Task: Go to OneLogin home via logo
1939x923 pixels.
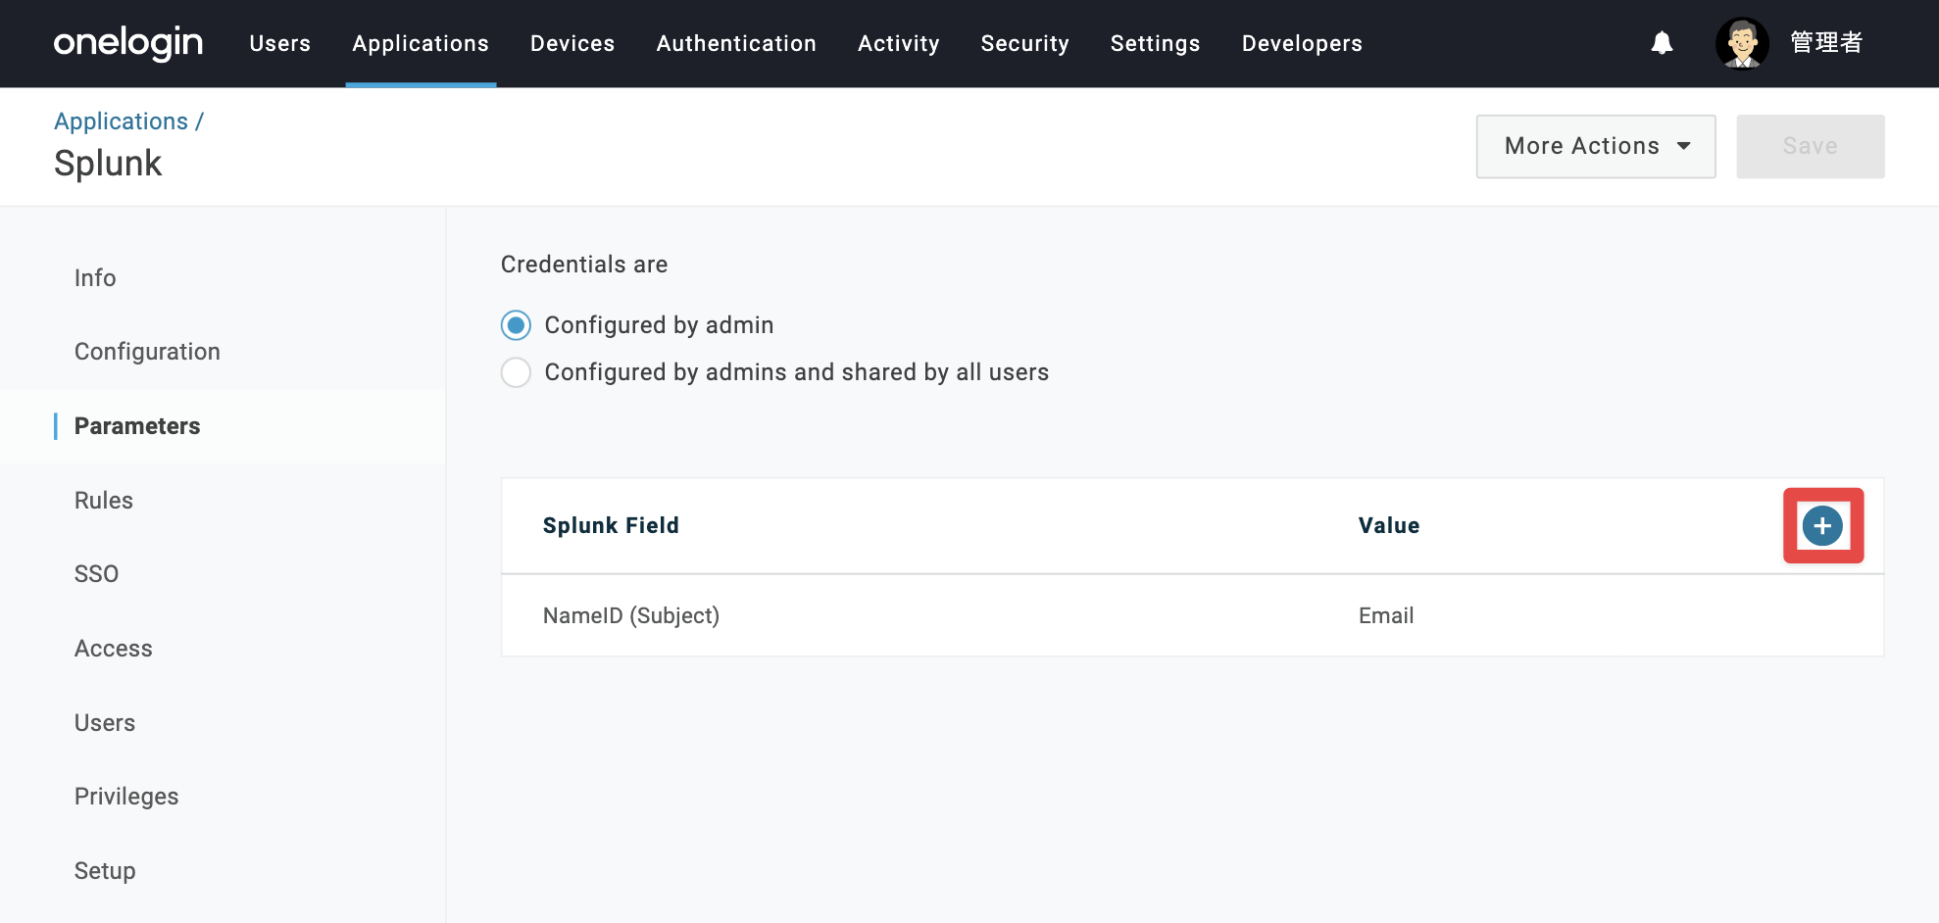Action: coord(128,43)
